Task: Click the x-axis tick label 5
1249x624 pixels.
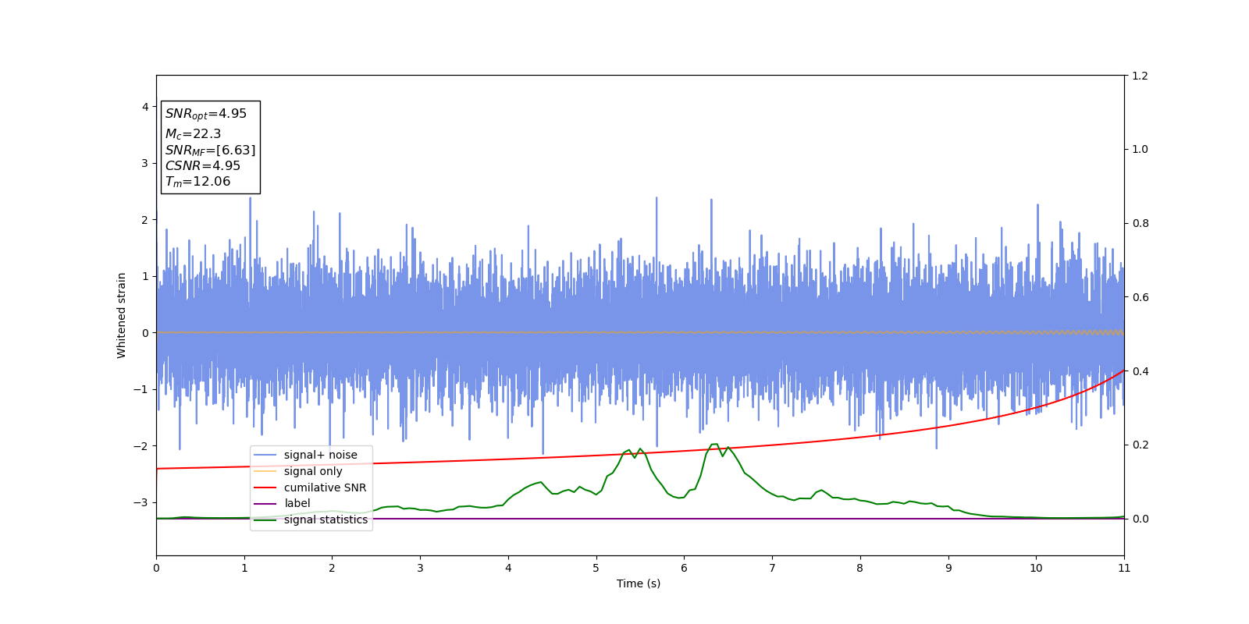Action: coord(596,568)
